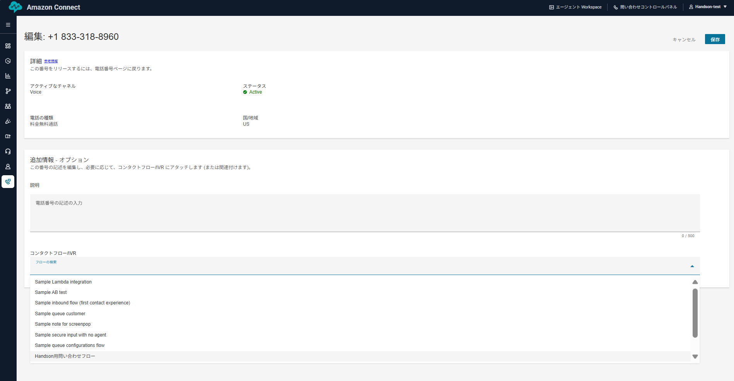Click the green Active status indicator
Screen dimensions: 734x381
[252, 92]
